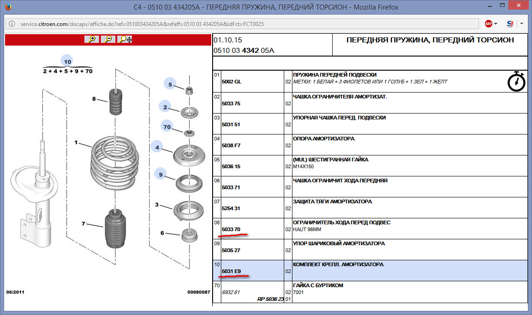Select diagram callout bubble 70
Image resolution: width=532 pixels, height=315 pixels.
[x=167, y=127]
